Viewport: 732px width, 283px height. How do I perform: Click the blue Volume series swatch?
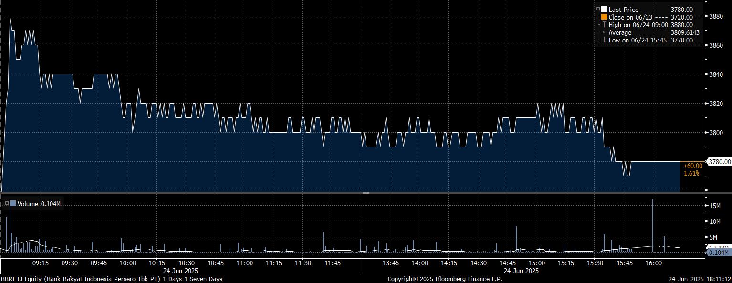click(x=13, y=204)
